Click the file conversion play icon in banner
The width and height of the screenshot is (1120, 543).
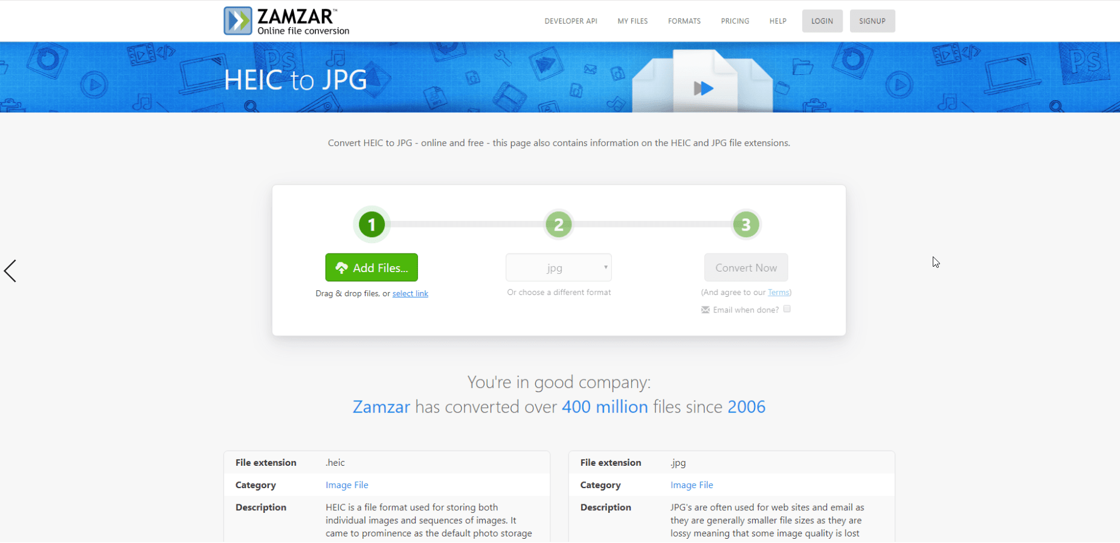703,89
